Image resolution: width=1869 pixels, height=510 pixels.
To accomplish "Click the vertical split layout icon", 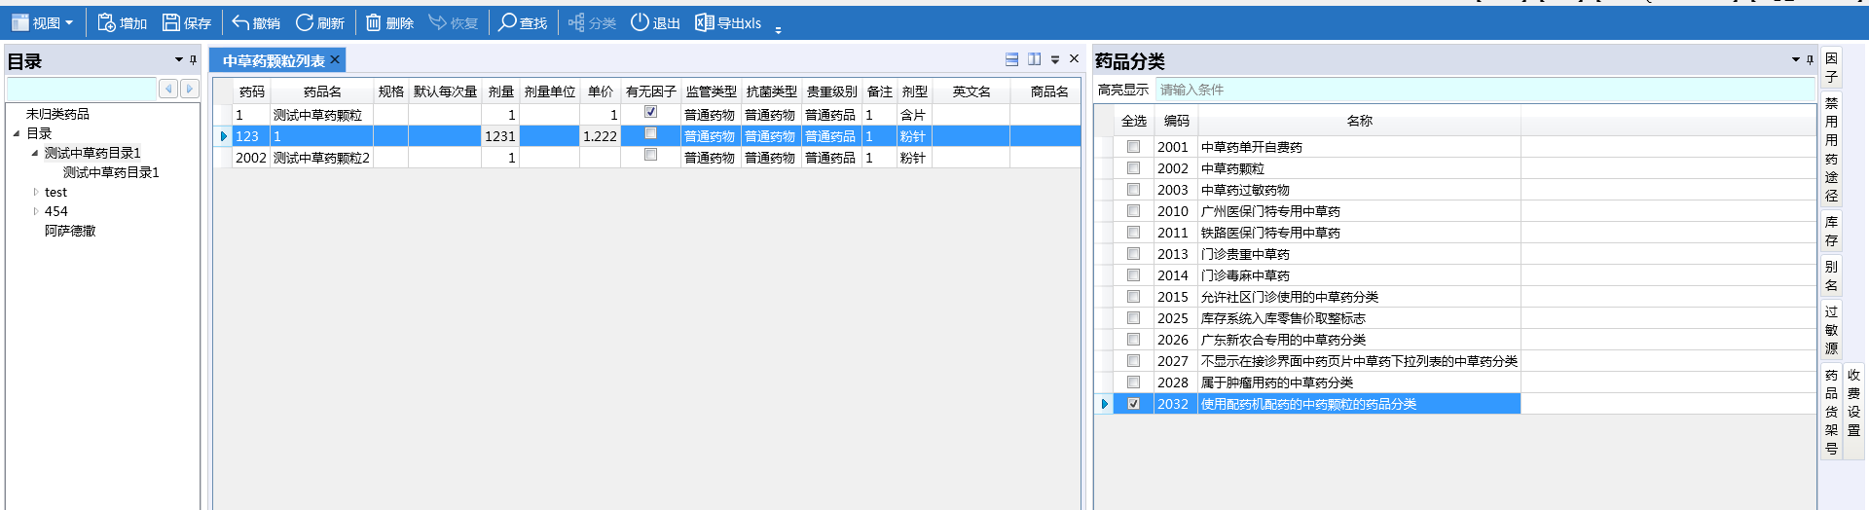I will (1034, 59).
